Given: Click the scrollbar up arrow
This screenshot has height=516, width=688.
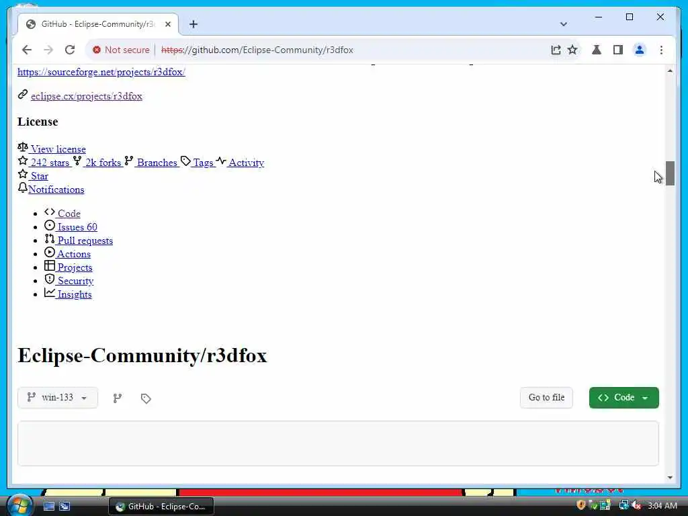Looking at the screenshot, I should tap(670, 71).
